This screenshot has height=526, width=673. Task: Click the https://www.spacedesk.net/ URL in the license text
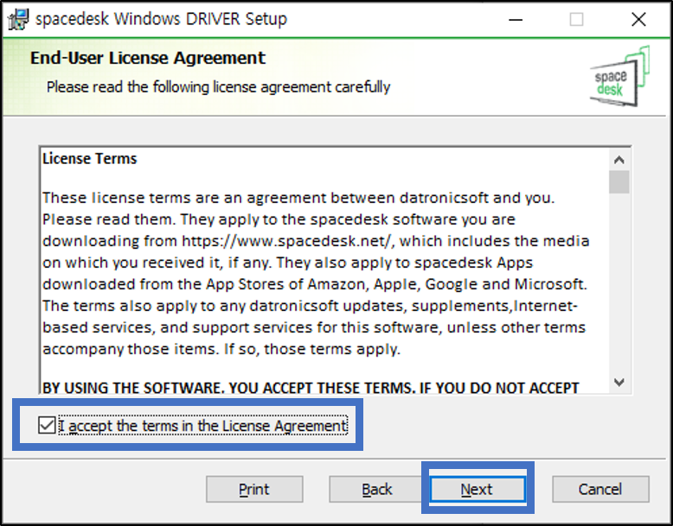pos(286,241)
